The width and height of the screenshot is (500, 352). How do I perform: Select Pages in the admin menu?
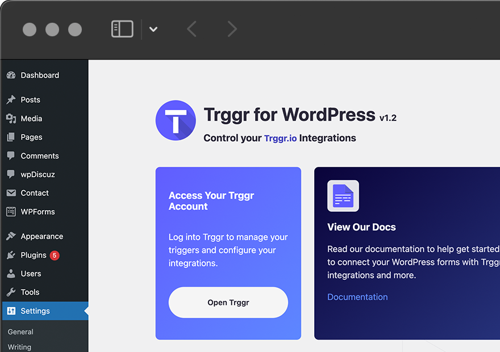[44, 137]
